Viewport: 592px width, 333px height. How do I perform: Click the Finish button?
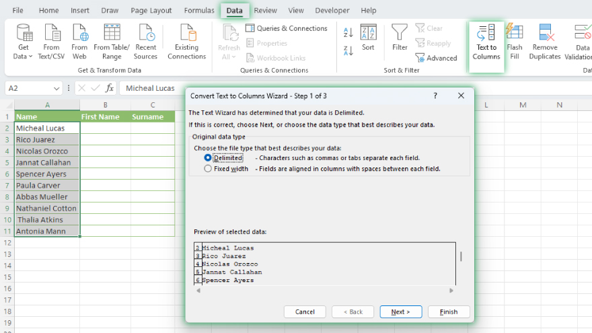(x=449, y=312)
